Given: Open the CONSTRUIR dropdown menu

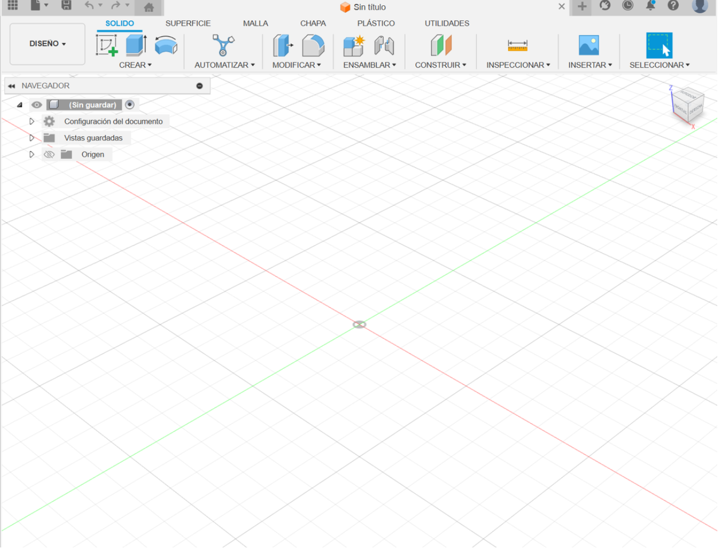Looking at the screenshot, I should pyautogui.click(x=440, y=65).
